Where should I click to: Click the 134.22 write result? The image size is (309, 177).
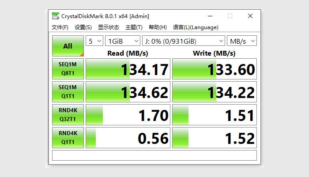coord(215,92)
